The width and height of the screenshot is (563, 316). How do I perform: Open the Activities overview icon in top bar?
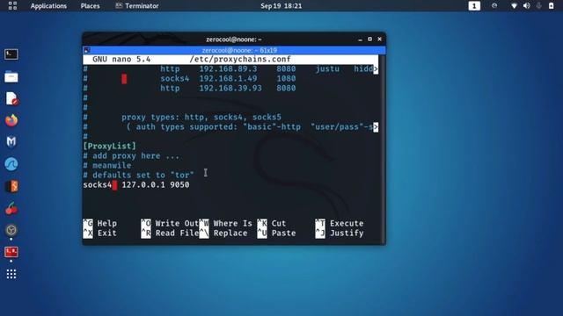click(12, 6)
